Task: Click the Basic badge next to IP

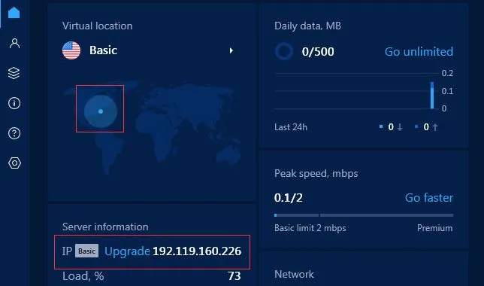Action: (86, 251)
